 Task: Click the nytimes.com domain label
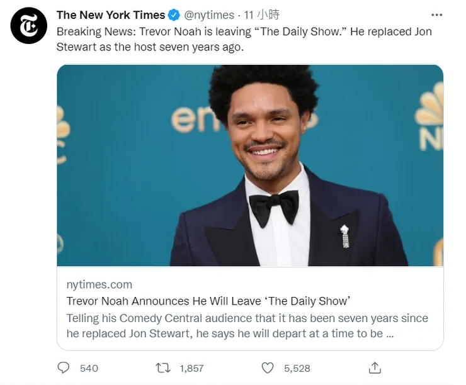tap(99, 284)
